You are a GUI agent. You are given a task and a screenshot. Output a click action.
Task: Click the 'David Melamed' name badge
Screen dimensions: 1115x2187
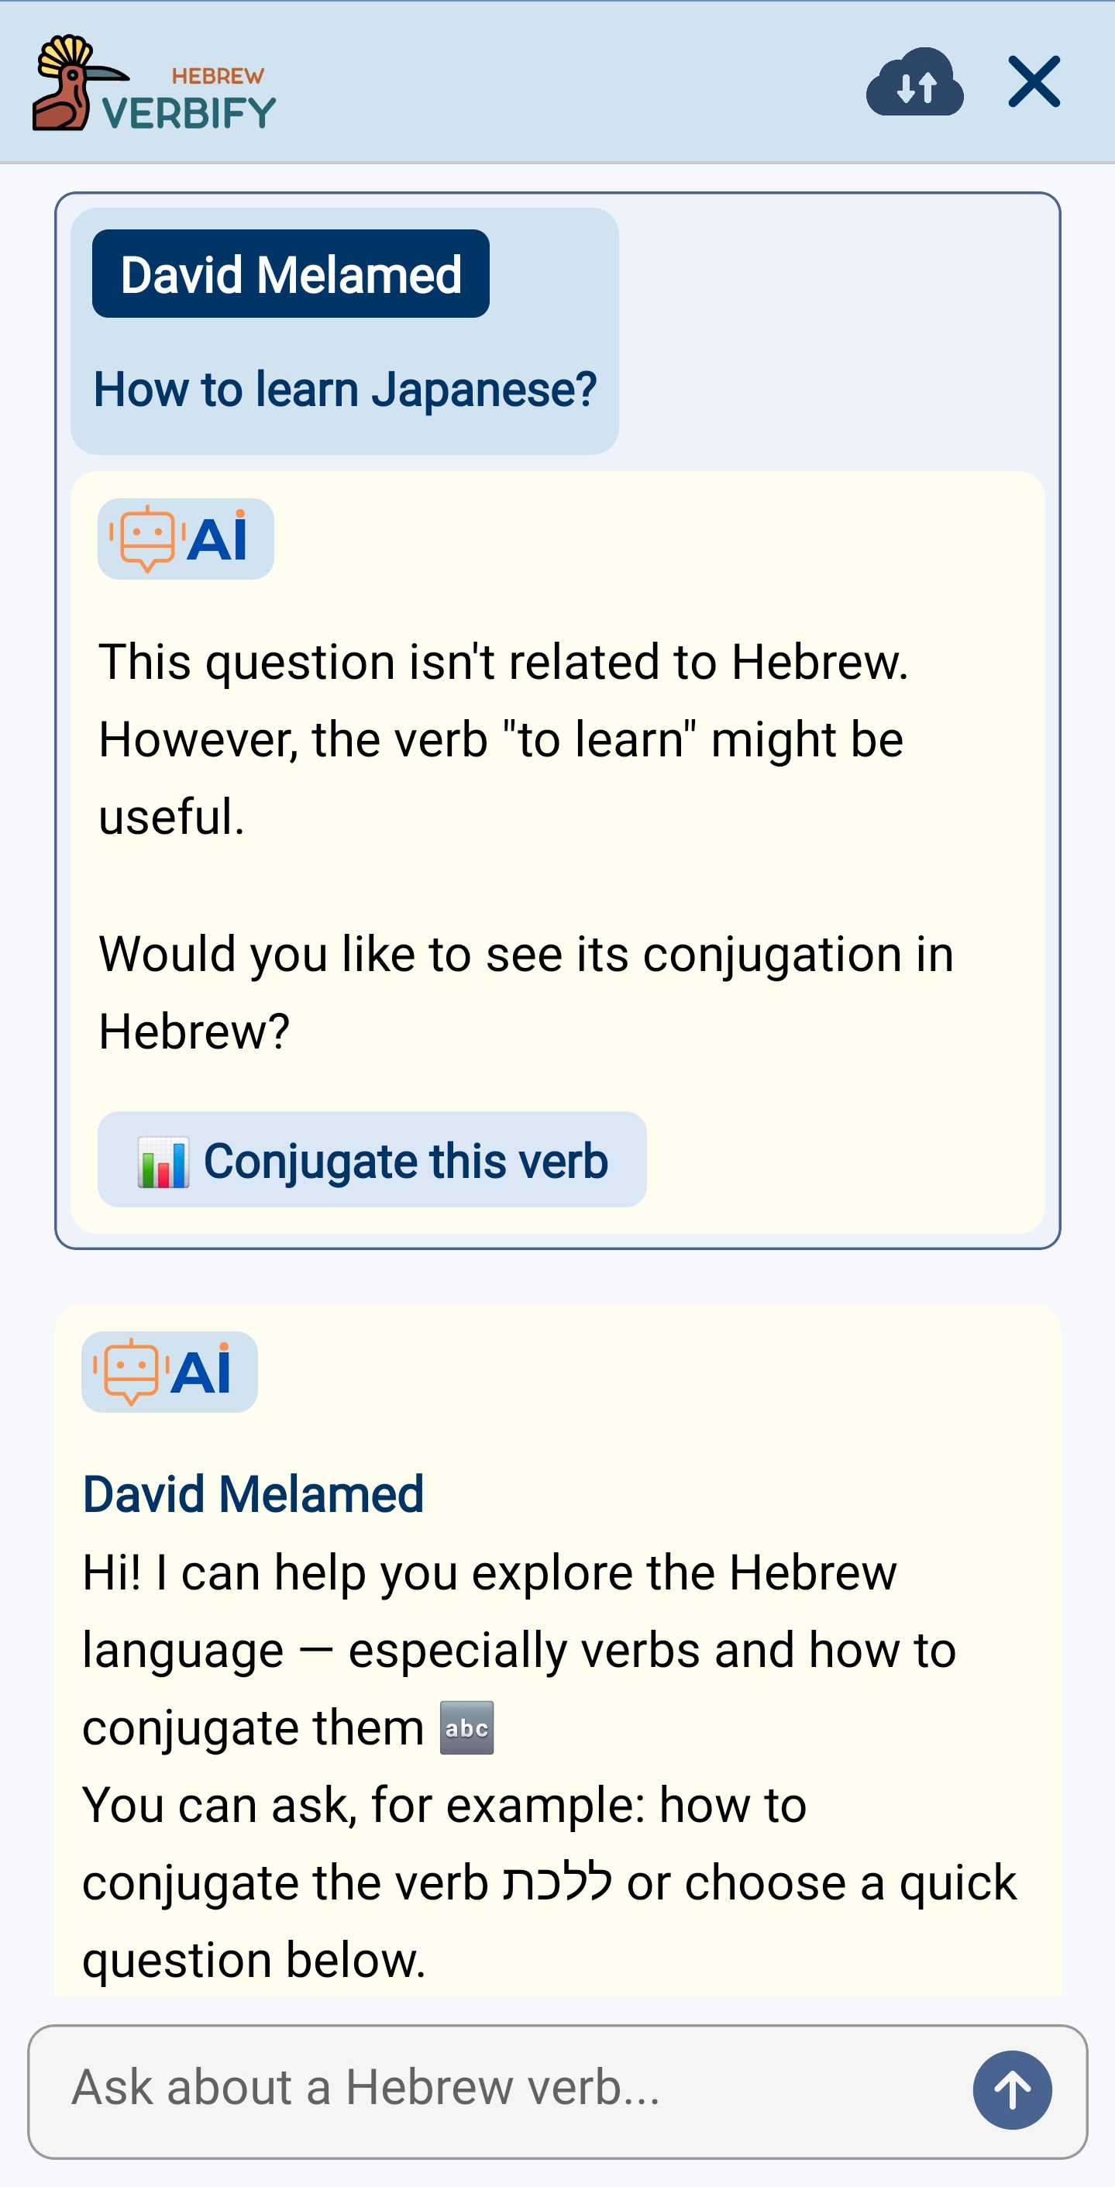(291, 276)
